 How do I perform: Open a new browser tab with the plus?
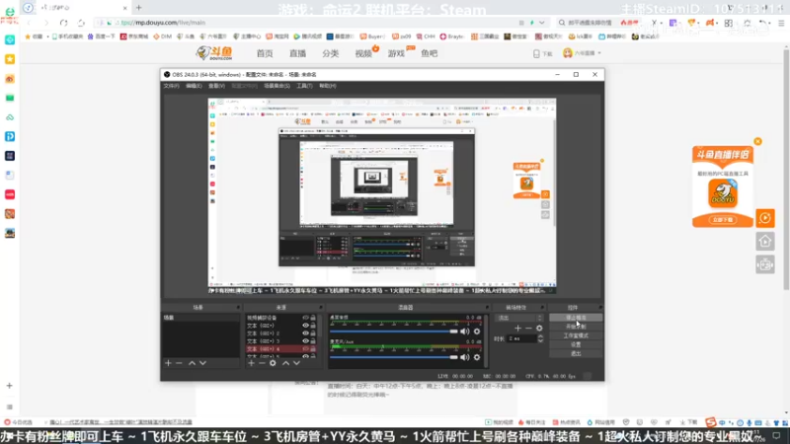point(138,8)
